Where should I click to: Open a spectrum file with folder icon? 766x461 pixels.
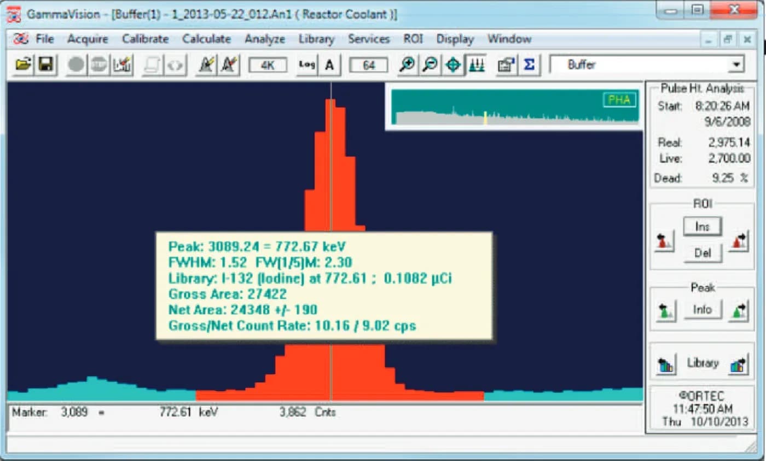(x=22, y=65)
